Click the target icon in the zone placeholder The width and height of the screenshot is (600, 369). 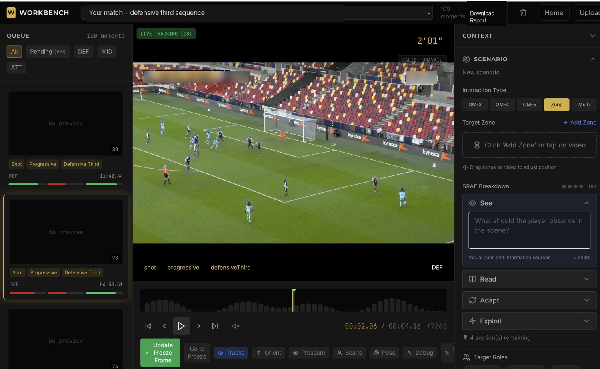pyautogui.click(x=477, y=145)
